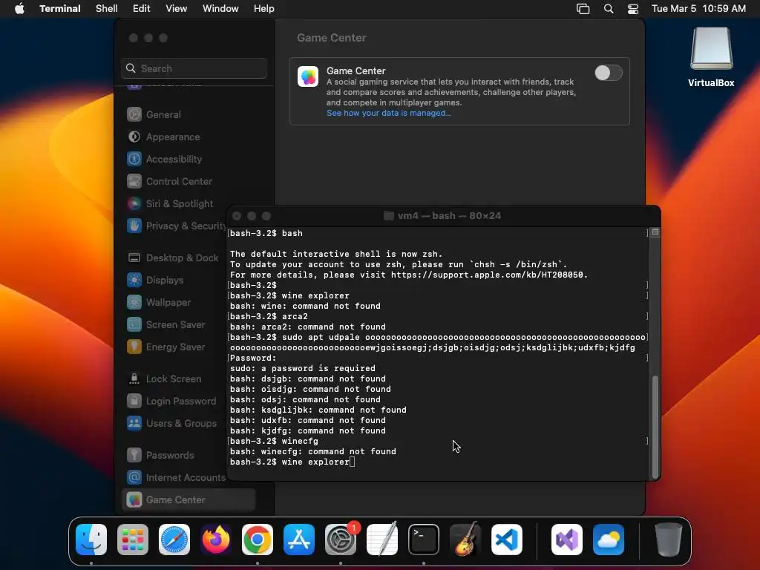Click the date and time in menu bar
Image resolution: width=760 pixels, height=570 pixels.
coord(698,9)
